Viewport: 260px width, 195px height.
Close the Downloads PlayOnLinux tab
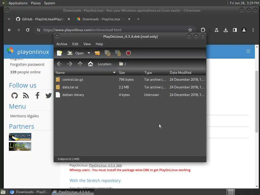click(129, 19)
